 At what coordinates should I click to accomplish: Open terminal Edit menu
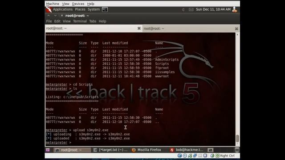point(57,21)
